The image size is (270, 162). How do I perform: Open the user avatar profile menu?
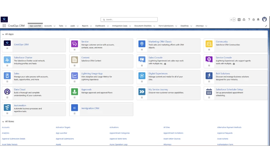click(x=264, y=20)
